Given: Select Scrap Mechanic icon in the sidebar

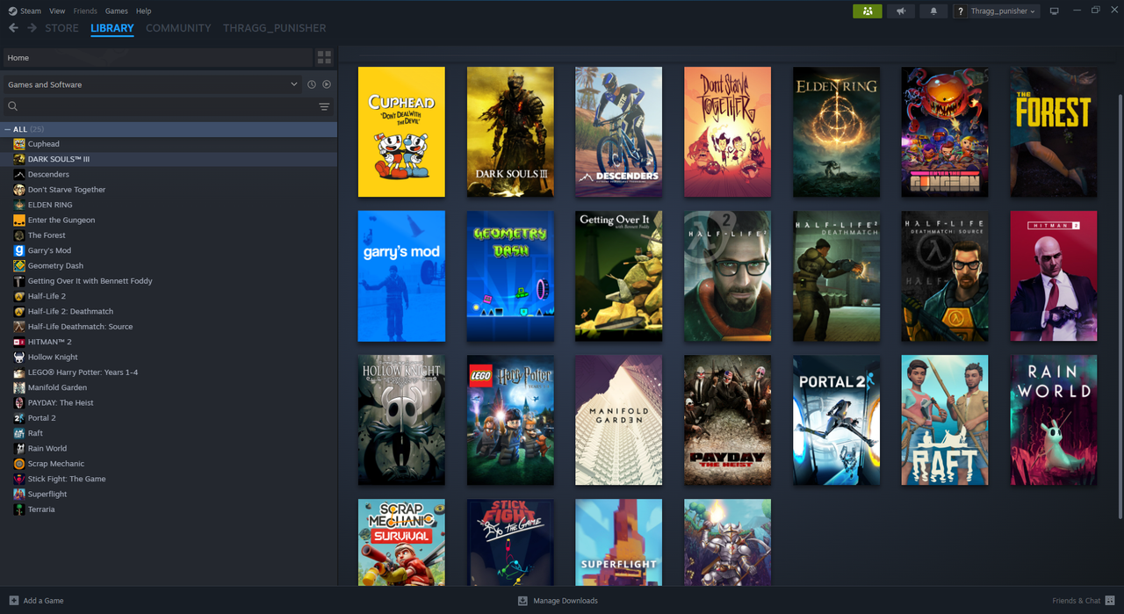Looking at the screenshot, I should click(x=19, y=464).
